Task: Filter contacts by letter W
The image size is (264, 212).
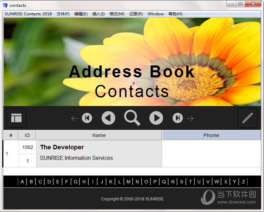Action: pos(217,182)
